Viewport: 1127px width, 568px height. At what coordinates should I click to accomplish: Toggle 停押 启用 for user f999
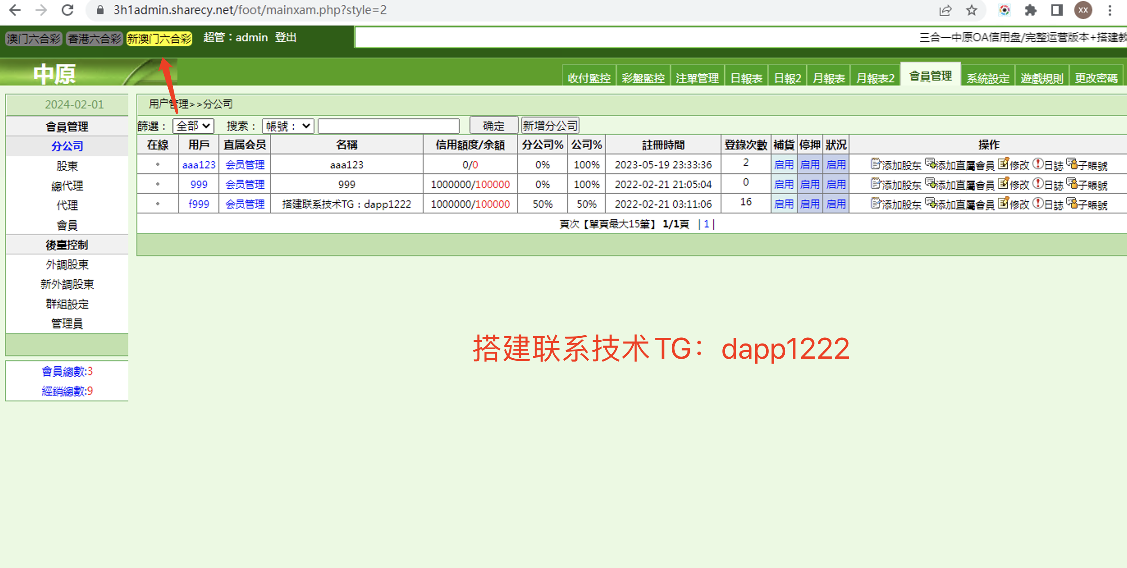click(810, 204)
